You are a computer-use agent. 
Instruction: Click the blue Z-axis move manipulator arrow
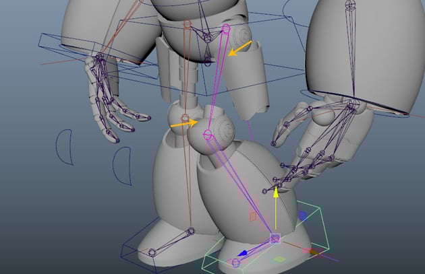(x=243, y=253)
